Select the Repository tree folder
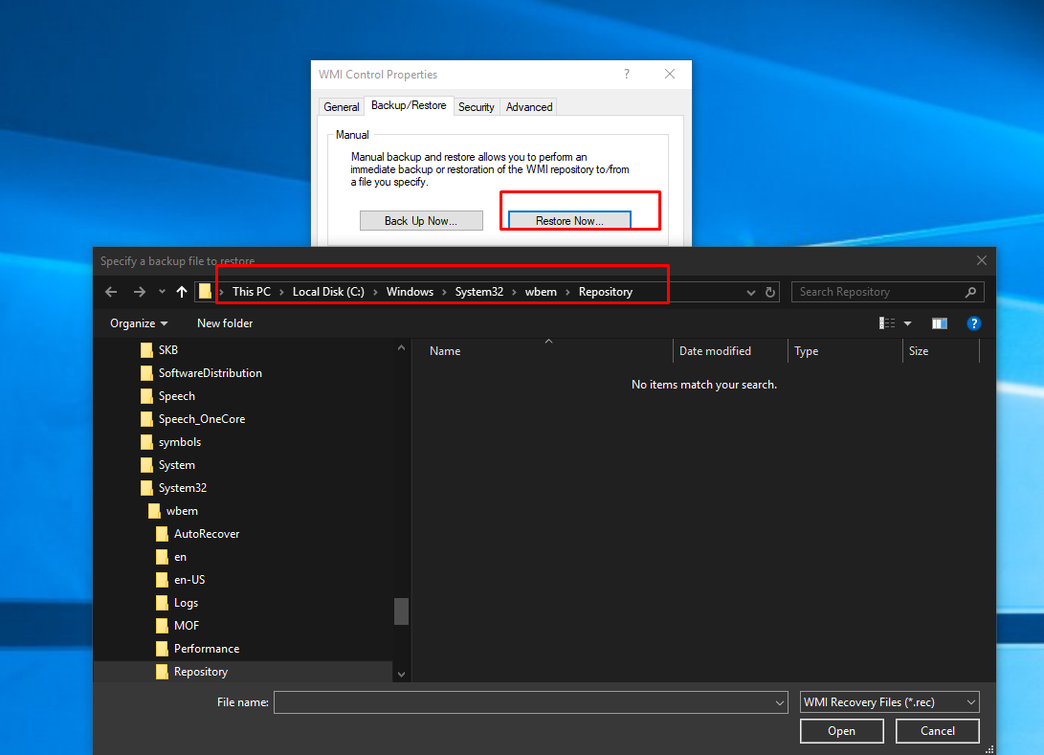This screenshot has width=1044, height=755. click(x=200, y=671)
